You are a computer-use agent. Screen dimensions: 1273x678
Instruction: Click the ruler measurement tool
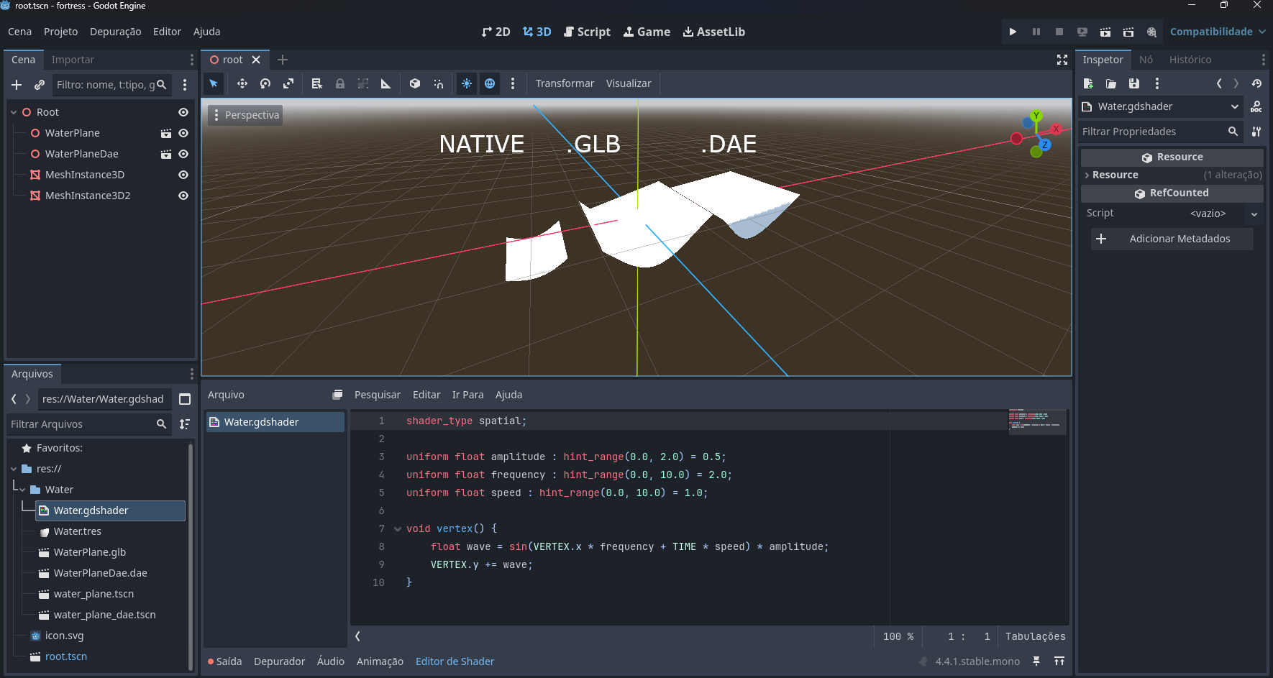pos(386,84)
